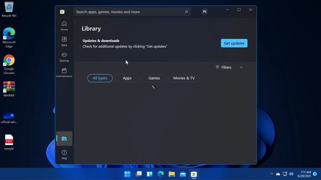The width and height of the screenshot is (321, 180).
Task: Select the All types filter tab
Action: coord(100,78)
